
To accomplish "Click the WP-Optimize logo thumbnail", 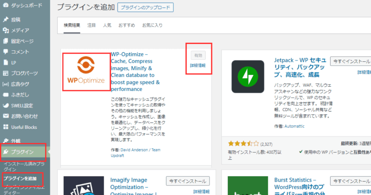I will (86, 72).
